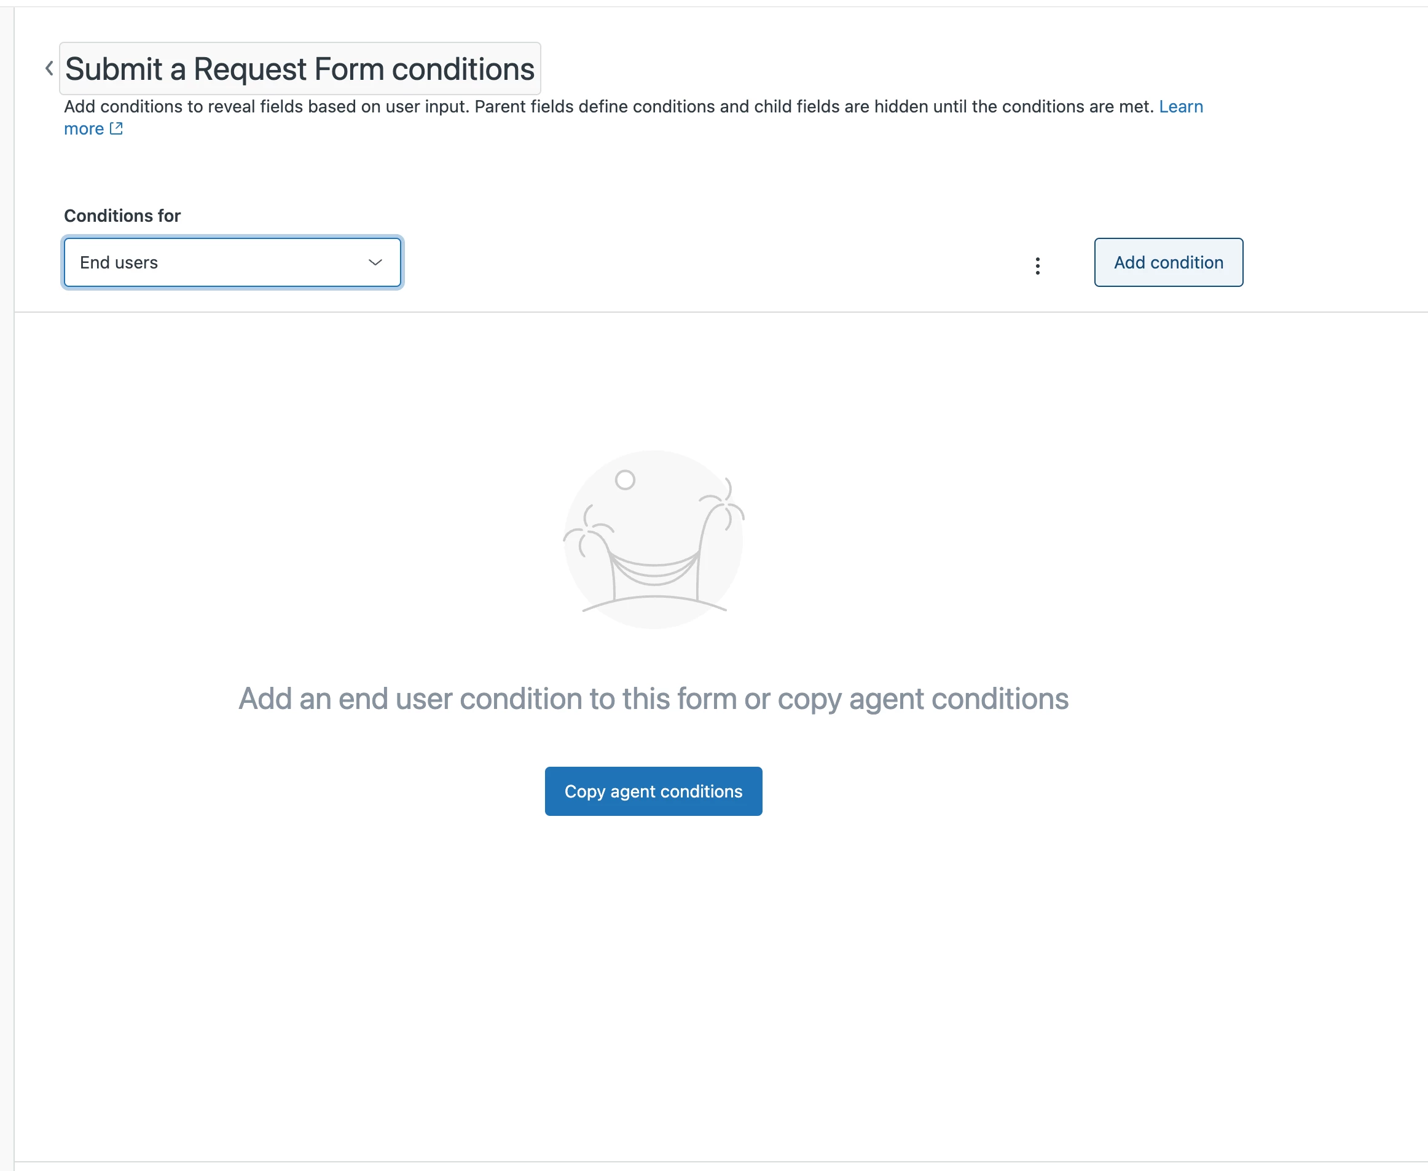The height and width of the screenshot is (1171, 1428).
Task: Click the external link icon beside "more"
Action: [x=116, y=128]
